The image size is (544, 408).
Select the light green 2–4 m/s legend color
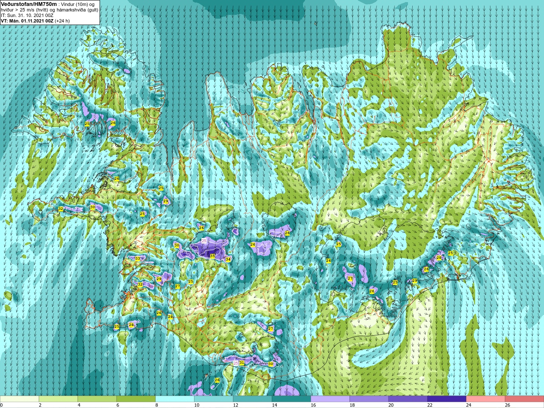pyautogui.click(x=58, y=399)
